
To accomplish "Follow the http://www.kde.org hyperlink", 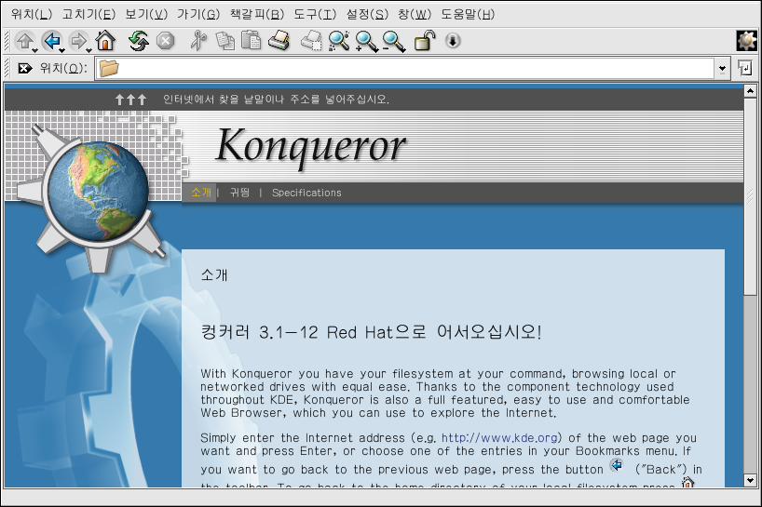I will coord(501,437).
